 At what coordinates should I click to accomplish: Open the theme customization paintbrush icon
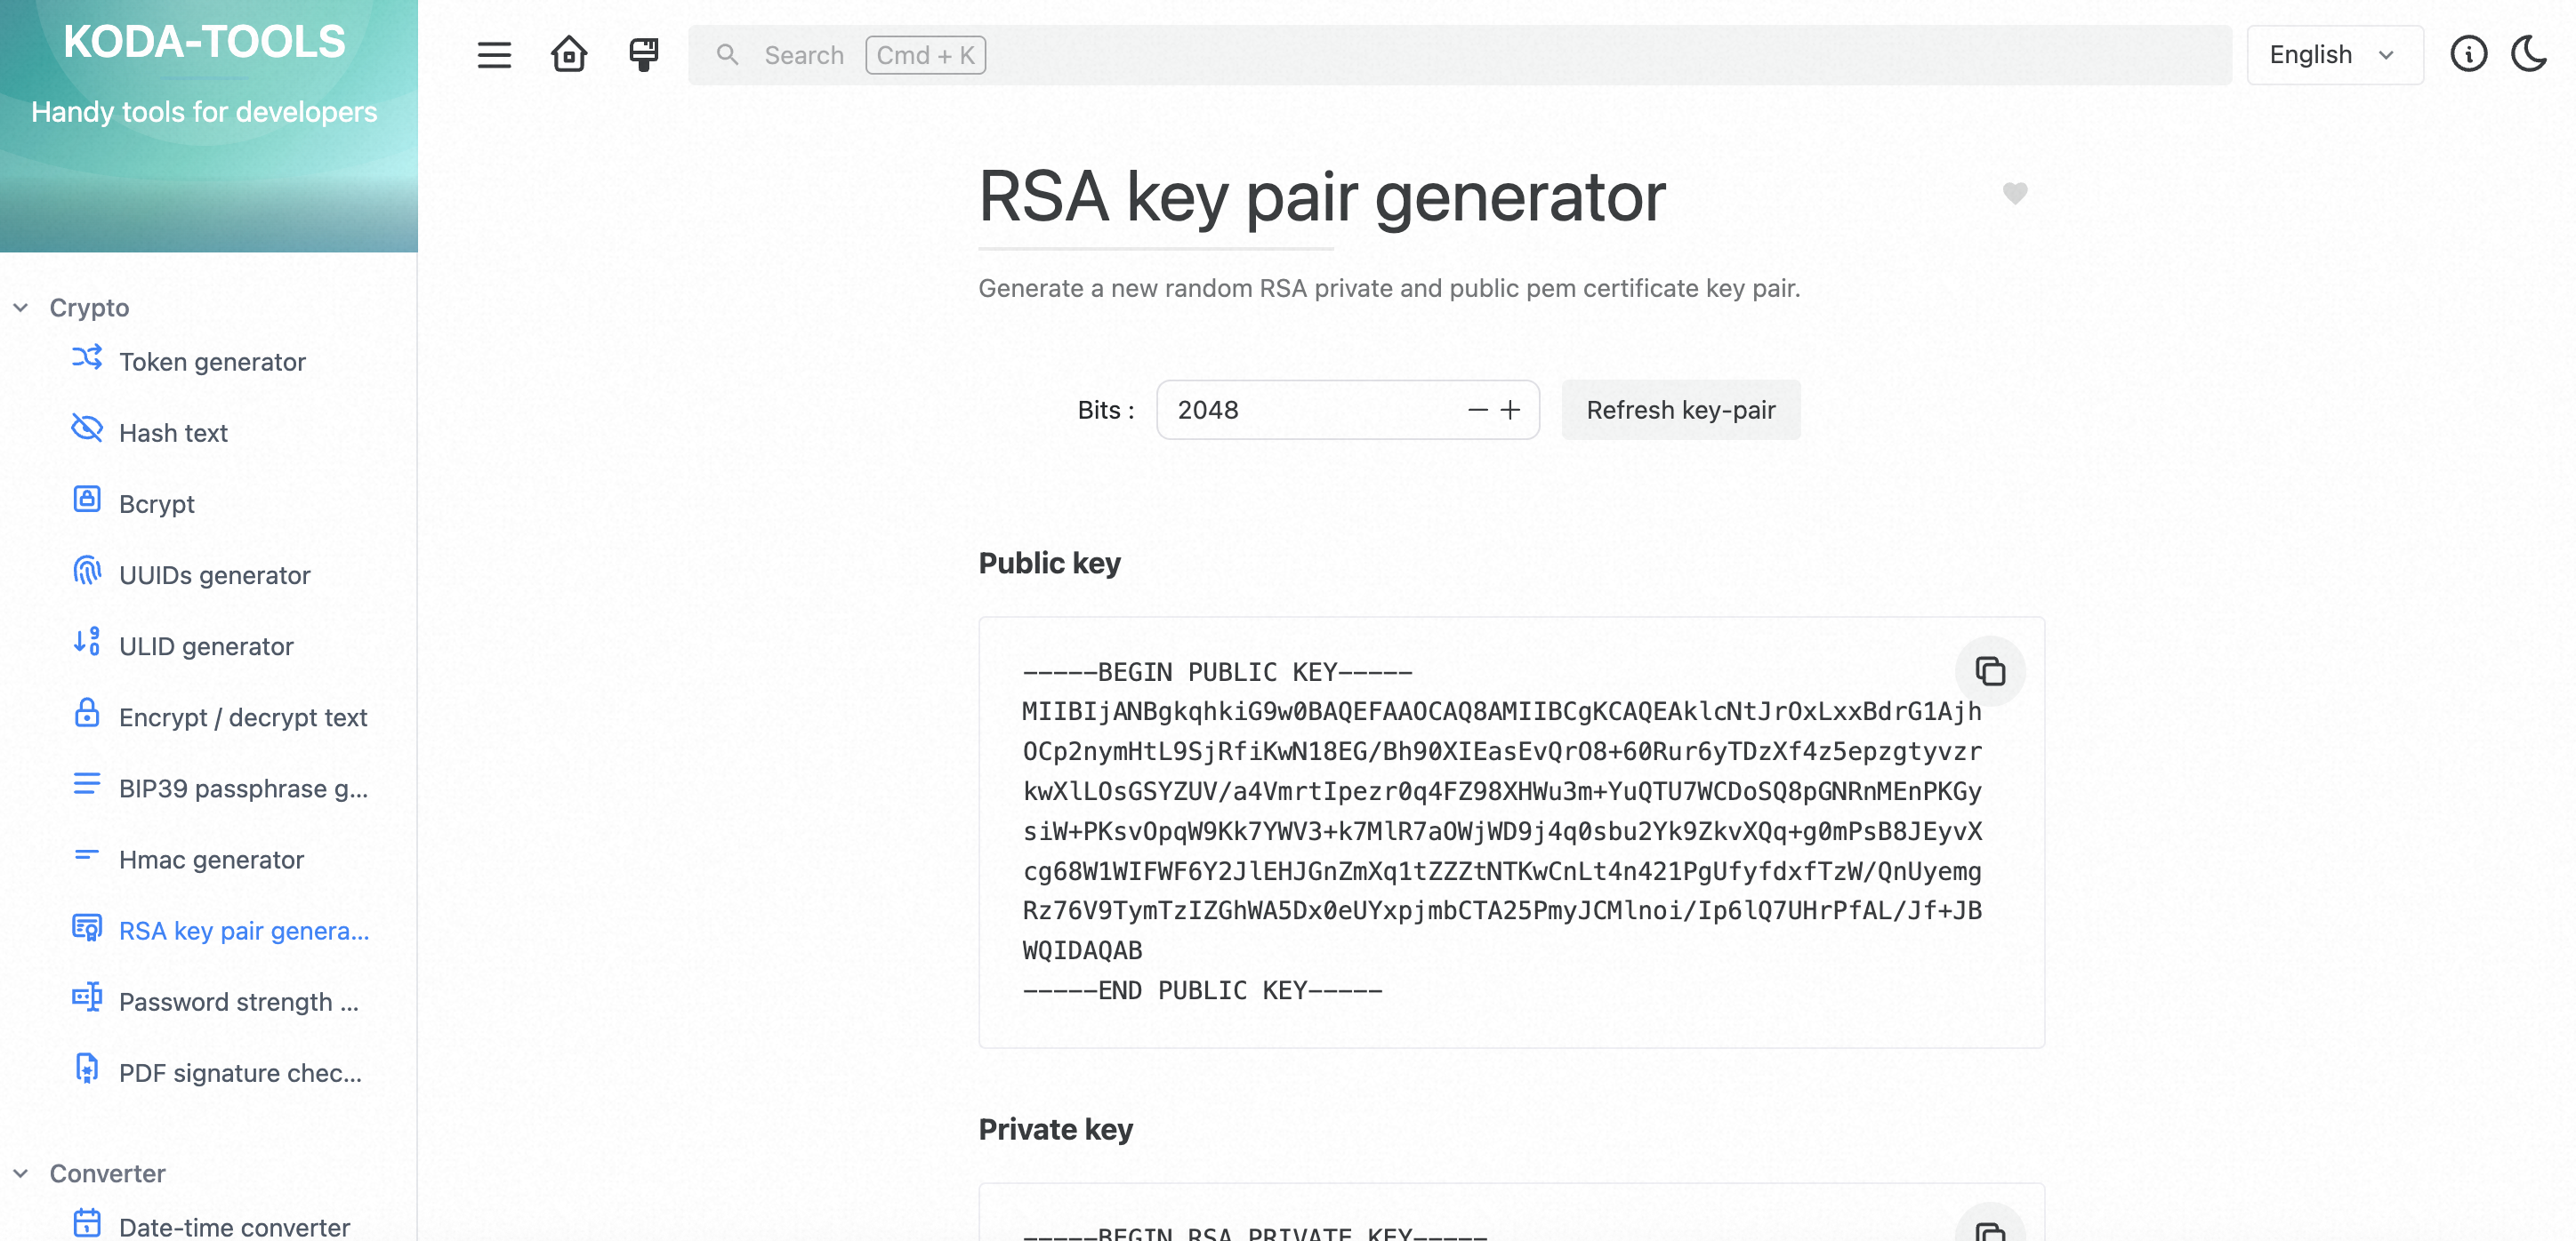pos(641,55)
